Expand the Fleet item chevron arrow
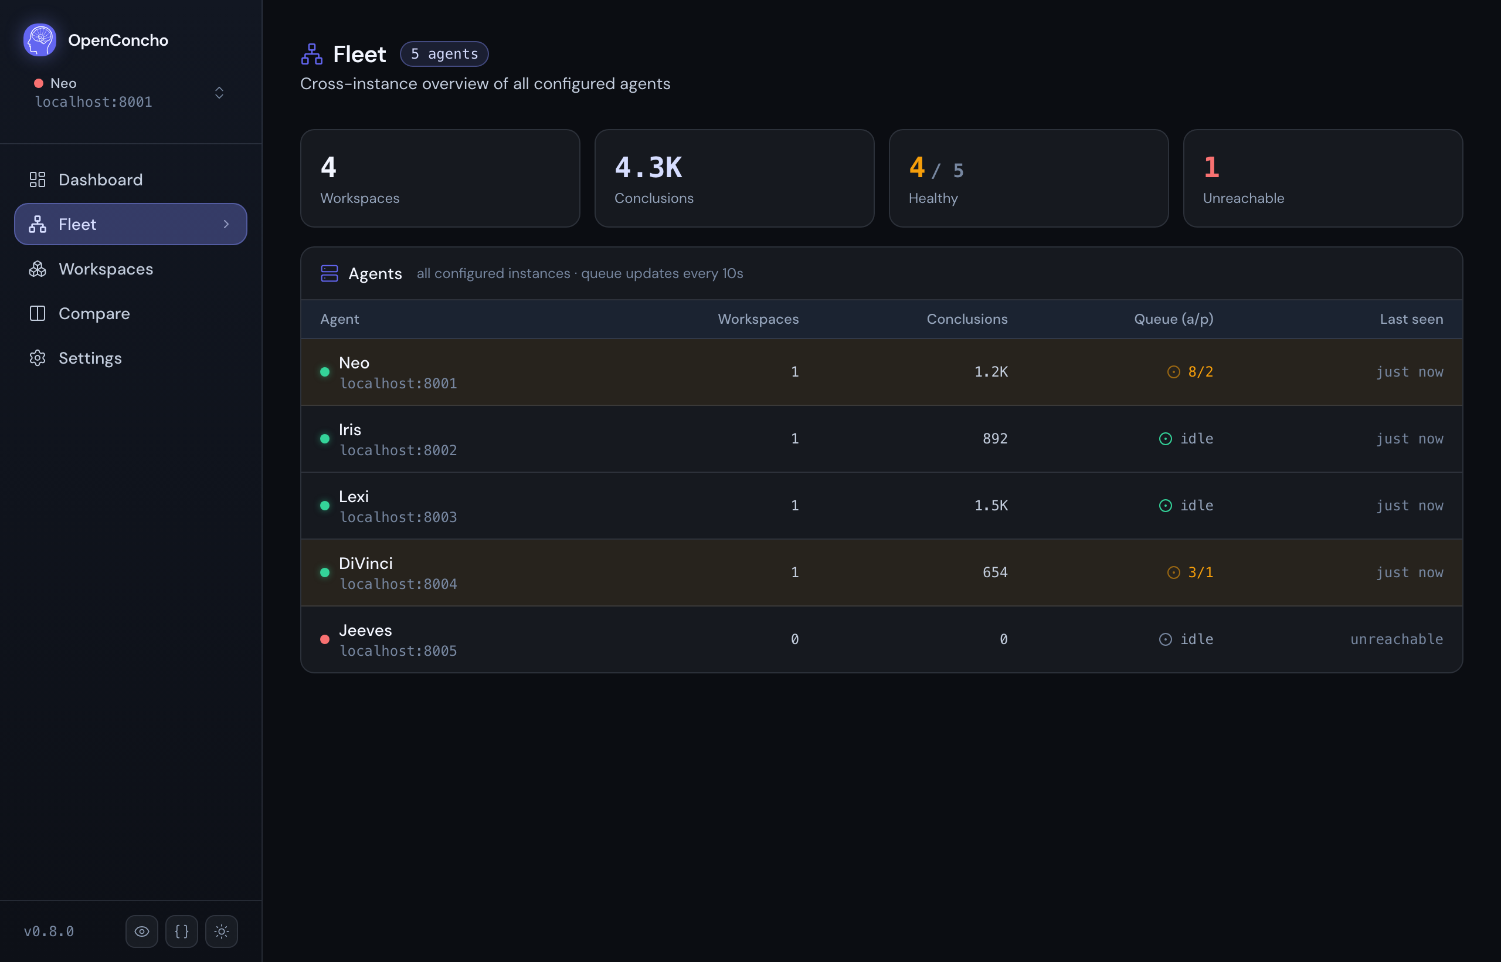This screenshot has height=962, width=1501. (226, 224)
